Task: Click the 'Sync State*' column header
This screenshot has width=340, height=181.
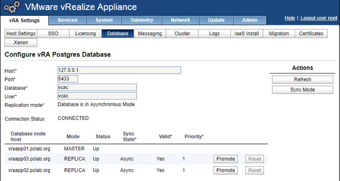Action: point(130,136)
